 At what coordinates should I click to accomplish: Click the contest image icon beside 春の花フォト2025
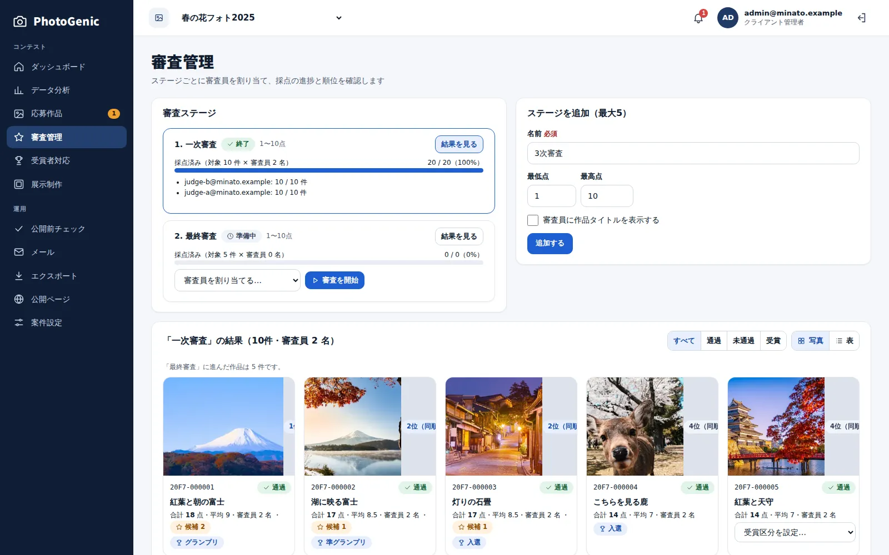point(159,18)
